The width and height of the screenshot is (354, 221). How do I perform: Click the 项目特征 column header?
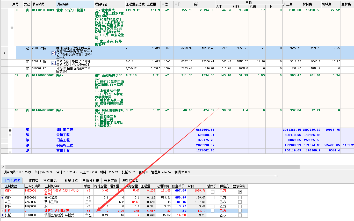(x=110, y=4)
